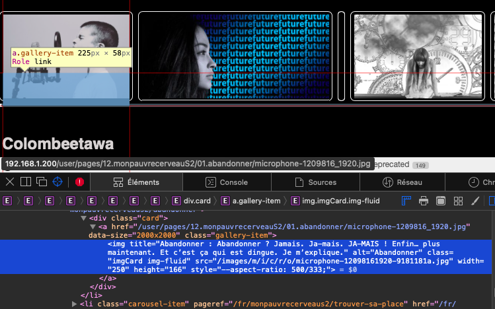Viewport: 495px width, 309px height.
Task: Click the microphone-1209816_1920.jpg href value
Action: [x=301, y=226]
